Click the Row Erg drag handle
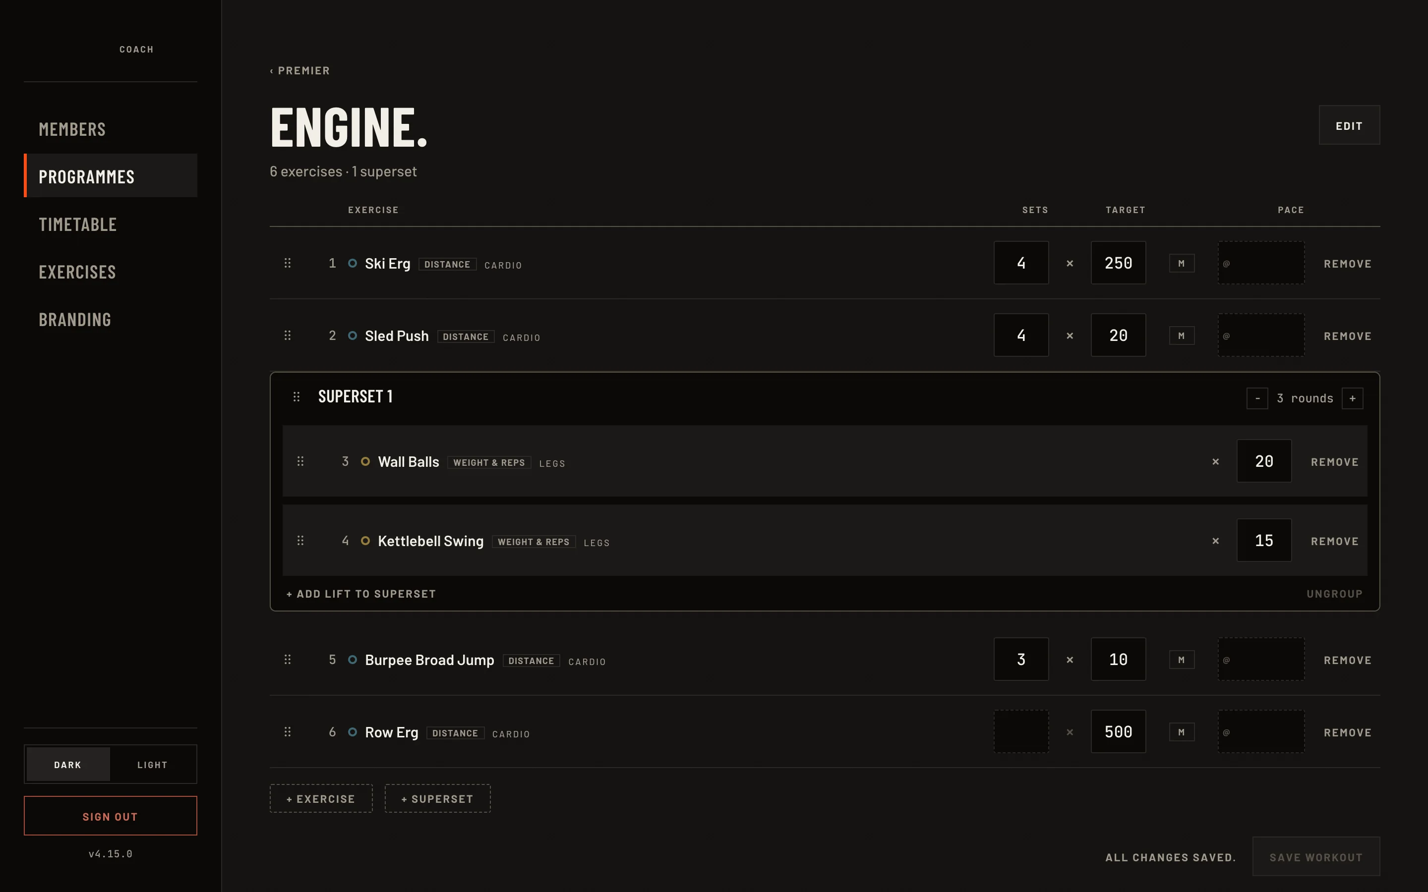Image resolution: width=1428 pixels, height=892 pixels. 288,732
